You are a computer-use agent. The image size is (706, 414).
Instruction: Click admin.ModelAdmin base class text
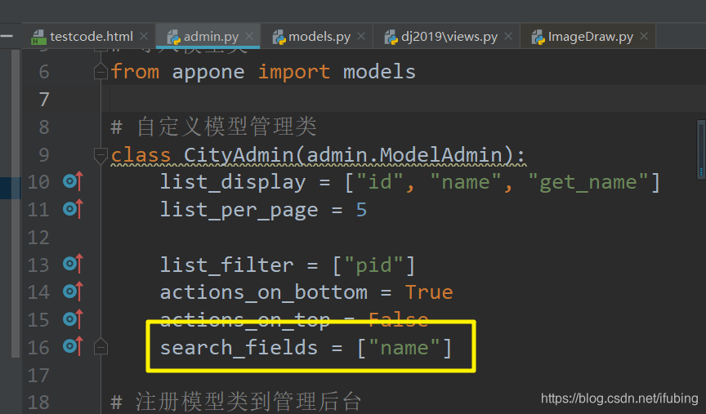[404, 155]
